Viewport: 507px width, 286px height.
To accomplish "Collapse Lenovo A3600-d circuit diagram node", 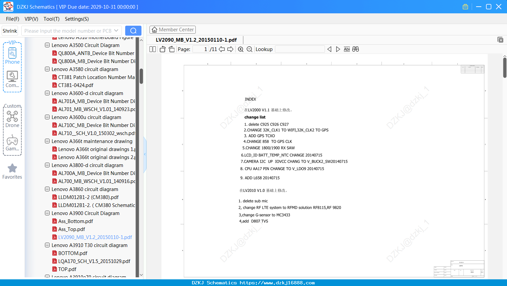I will click(47, 93).
